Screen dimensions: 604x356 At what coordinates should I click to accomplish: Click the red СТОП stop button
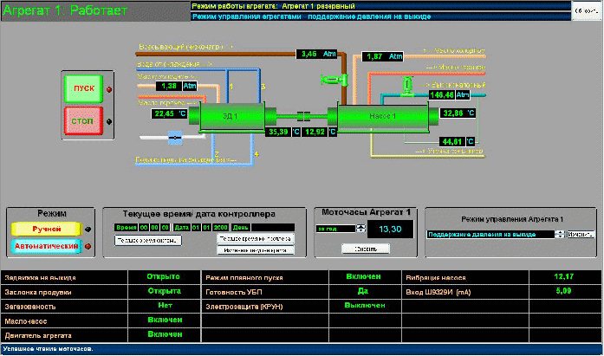coord(83,121)
